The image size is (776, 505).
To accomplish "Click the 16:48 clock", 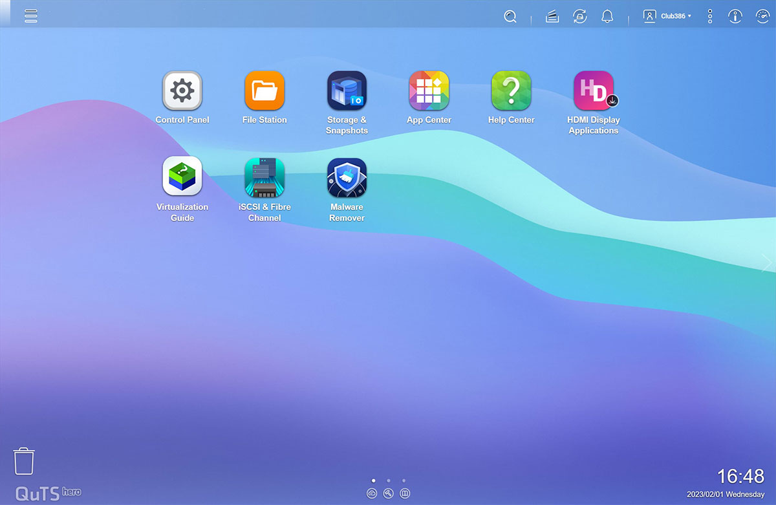I will click(x=740, y=477).
